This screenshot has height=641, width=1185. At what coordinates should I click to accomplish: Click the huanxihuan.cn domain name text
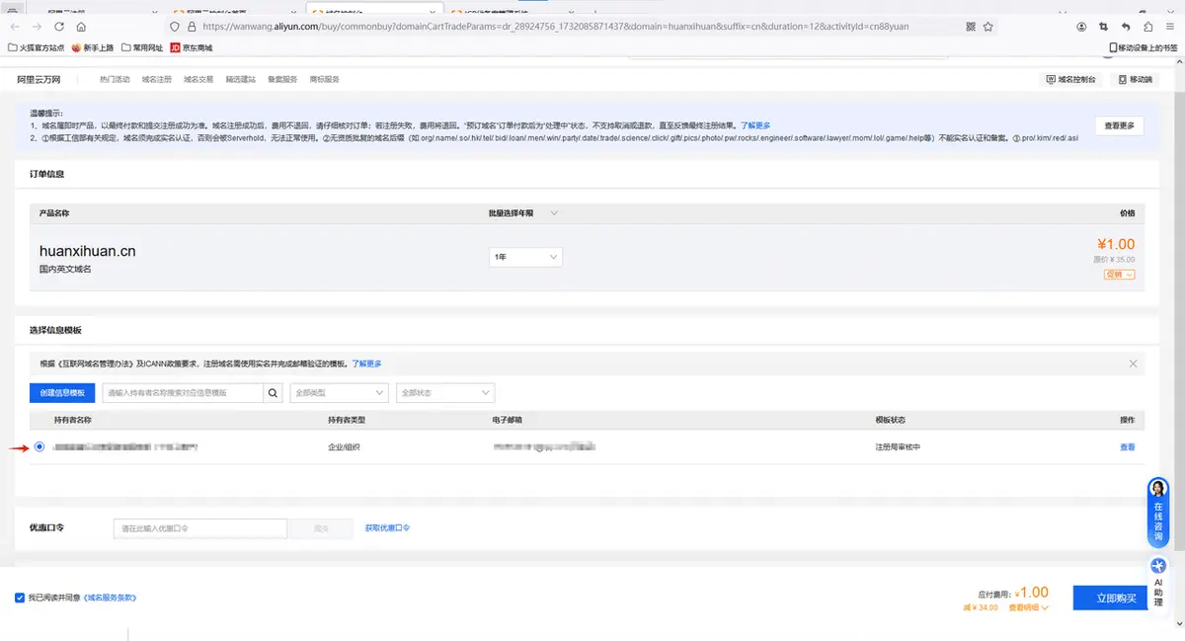pyautogui.click(x=88, y=251)
